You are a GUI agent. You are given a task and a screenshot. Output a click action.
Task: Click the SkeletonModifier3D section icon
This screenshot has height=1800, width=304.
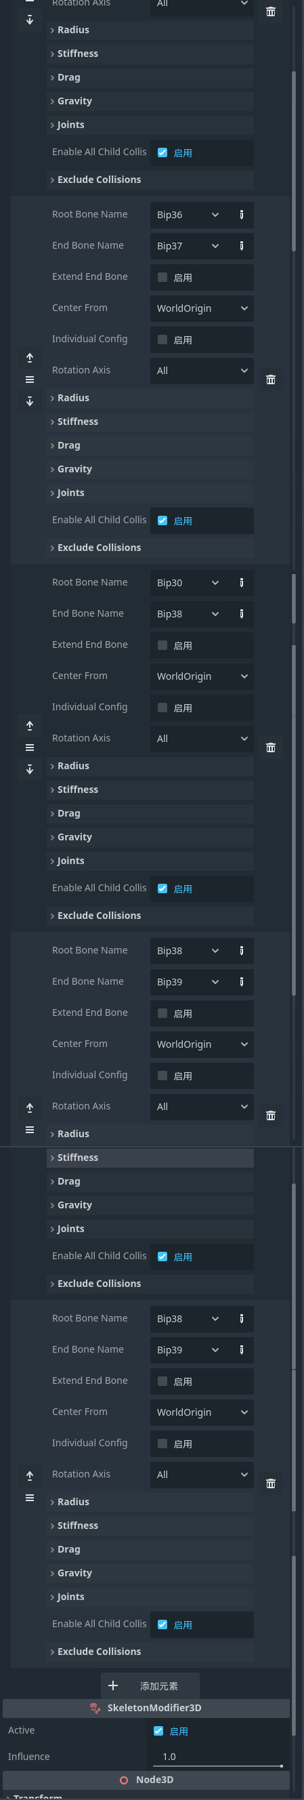click(x=95, y=1708)
